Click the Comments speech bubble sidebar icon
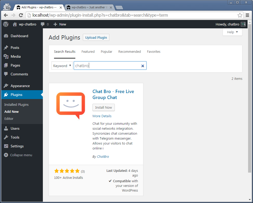Image resolution: width=253 pixels, height=203 pixels. click(x=6, y=74)
